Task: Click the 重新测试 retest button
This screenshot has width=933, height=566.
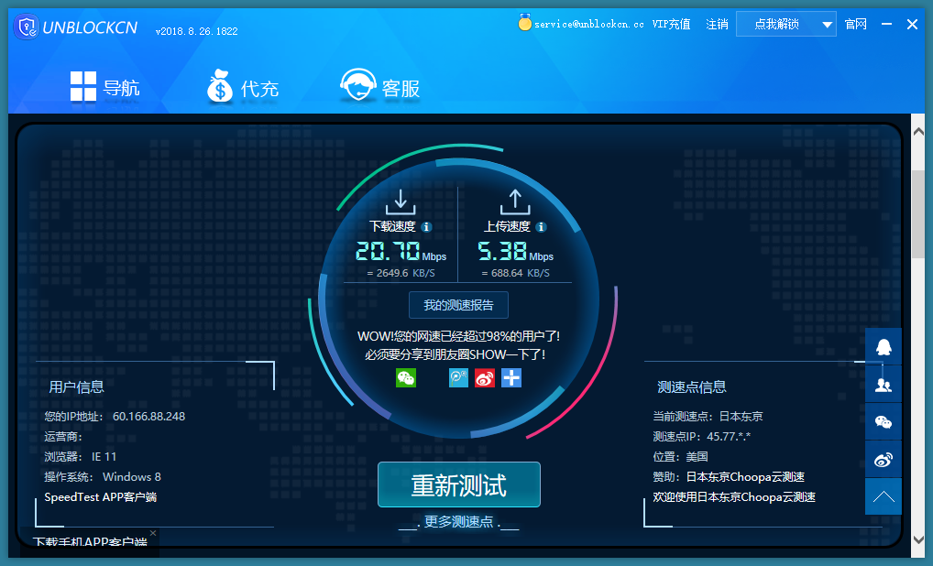Action: coord(459,484)
